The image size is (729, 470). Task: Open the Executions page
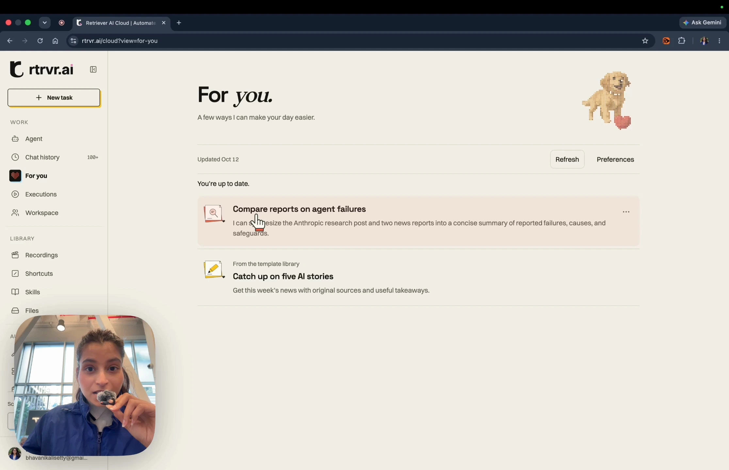coord(54,194)
